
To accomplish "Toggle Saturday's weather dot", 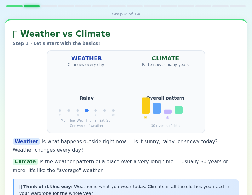I will 104,111.
